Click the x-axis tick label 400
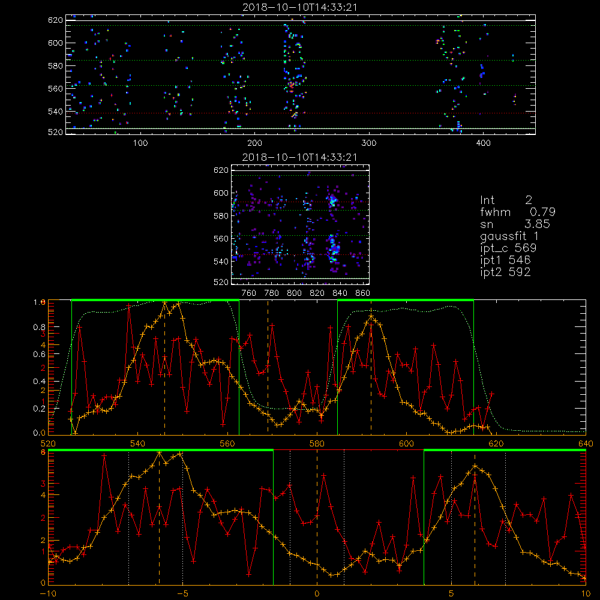Screen dimensions: 600x600 (483, 143)
